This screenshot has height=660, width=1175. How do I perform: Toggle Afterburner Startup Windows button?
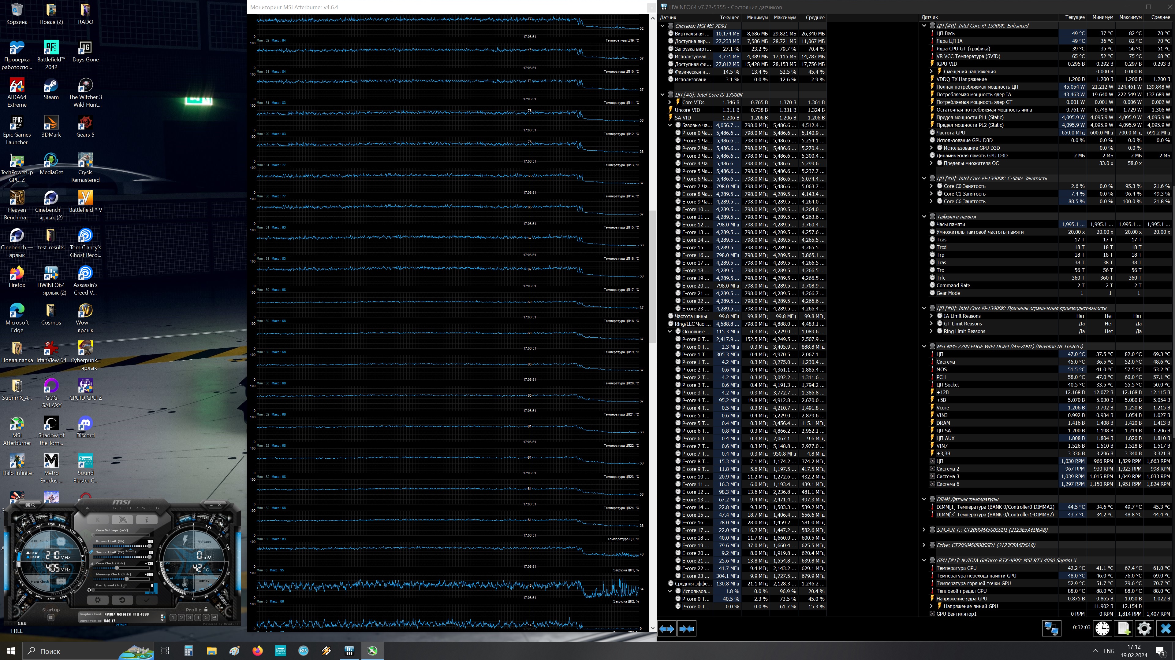(x=50, y=618)
